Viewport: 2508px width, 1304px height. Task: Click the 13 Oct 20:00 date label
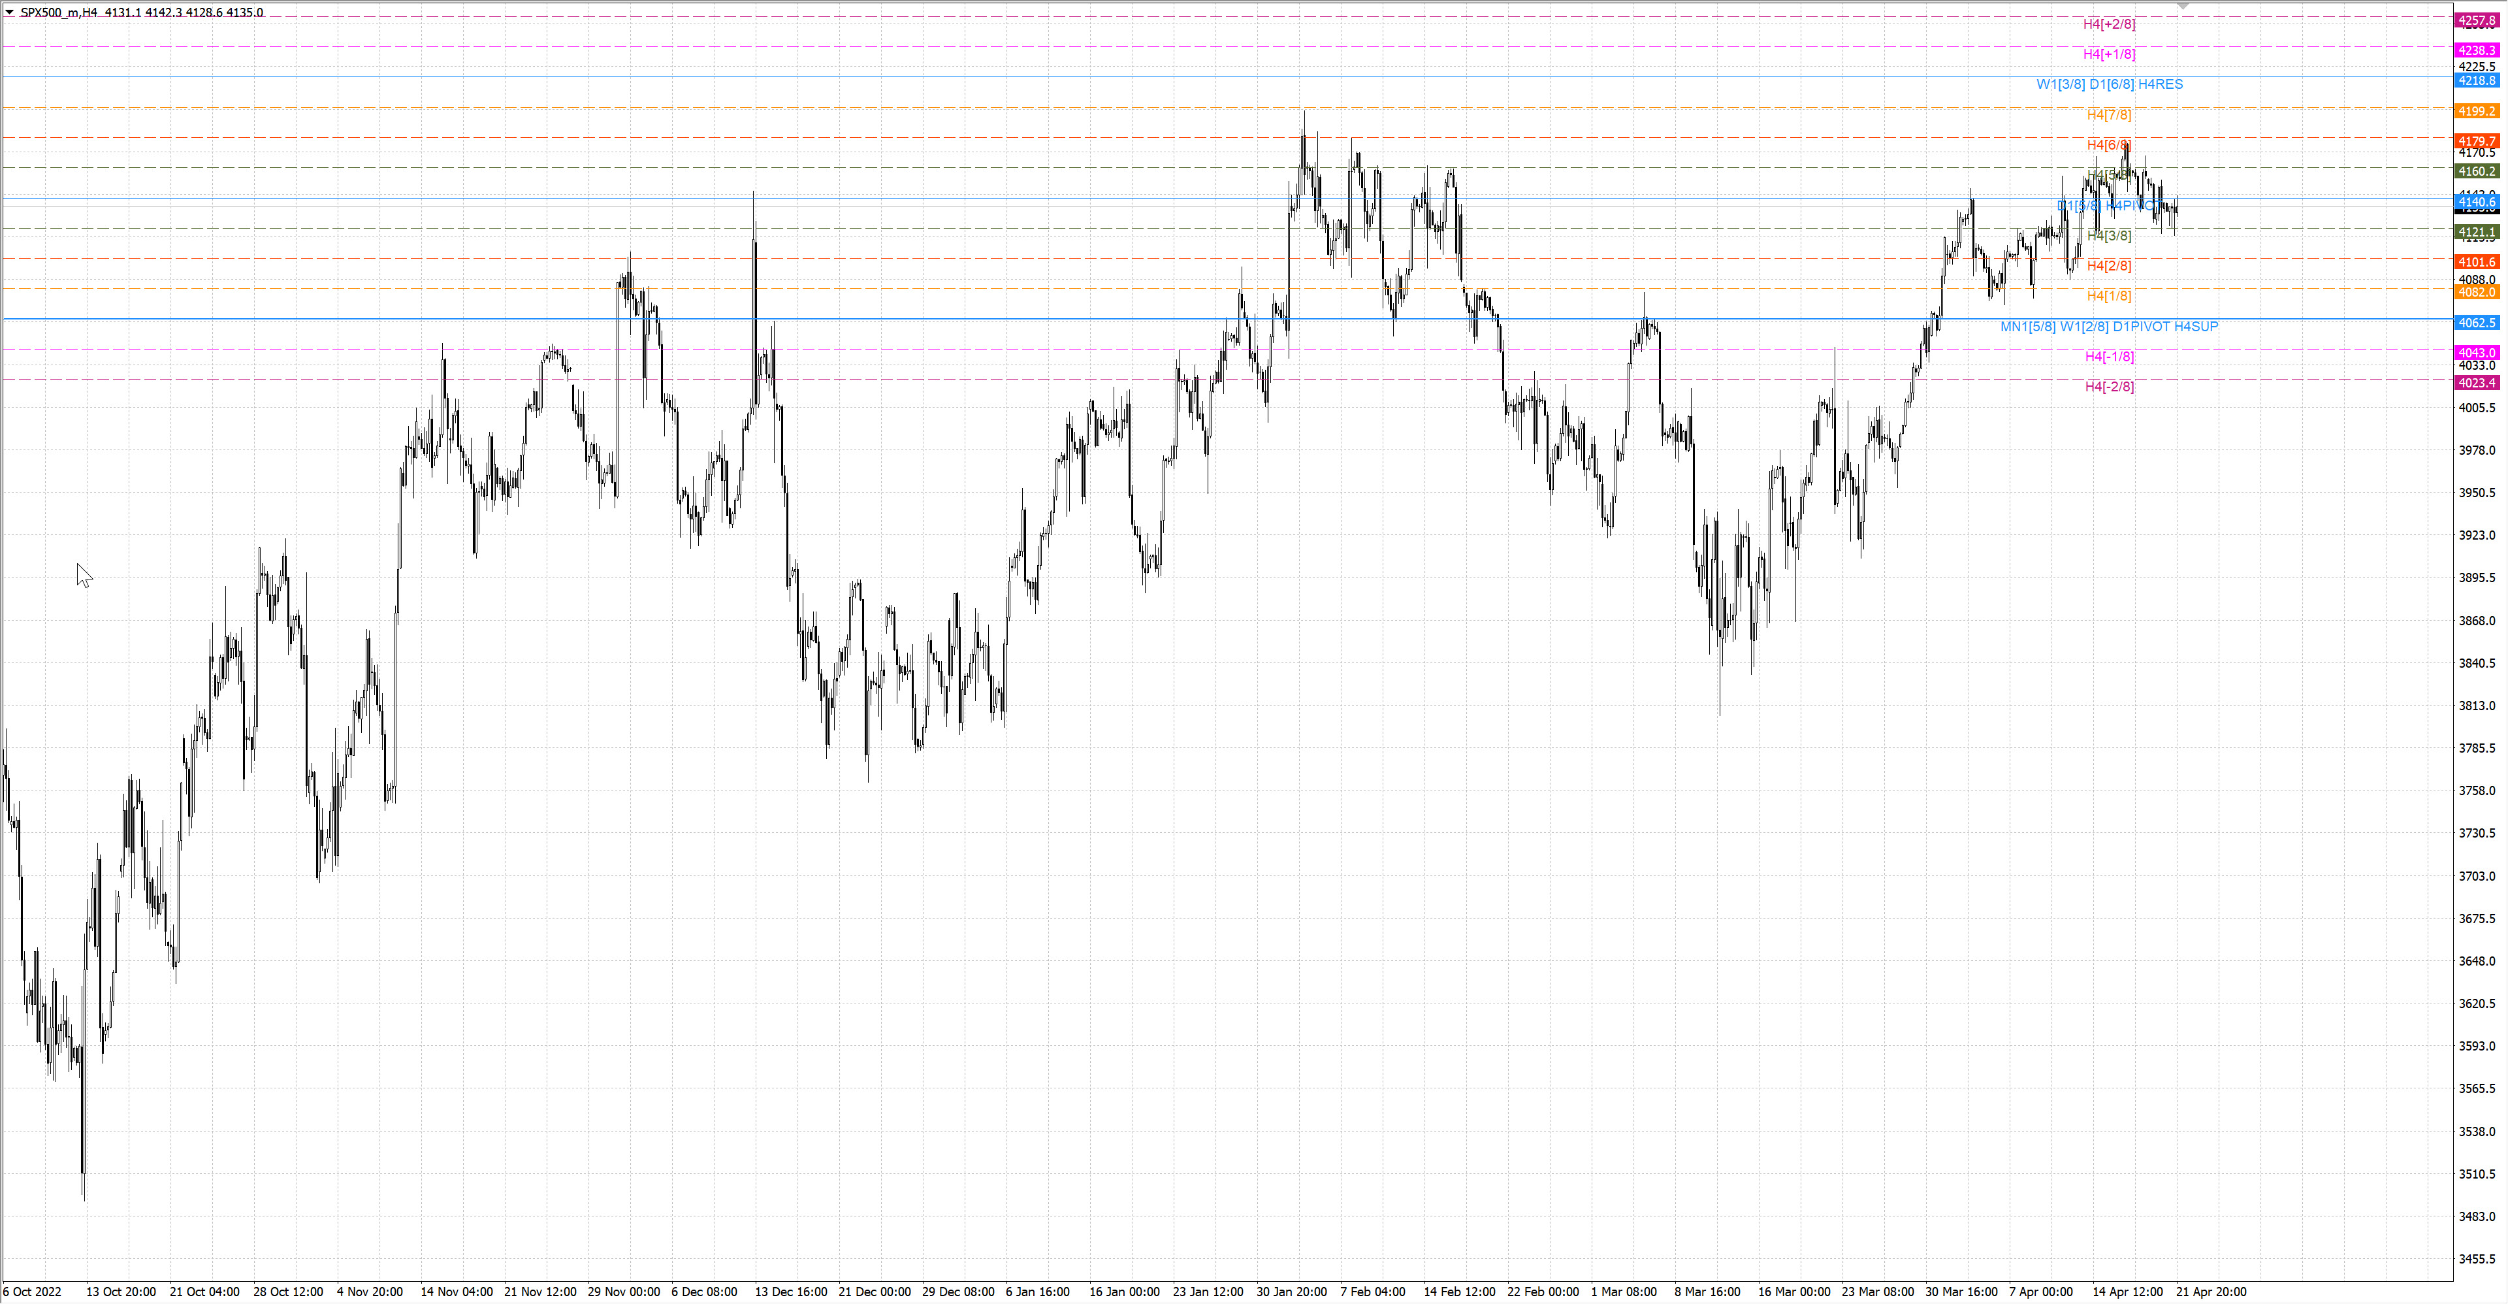[121, 1292]
